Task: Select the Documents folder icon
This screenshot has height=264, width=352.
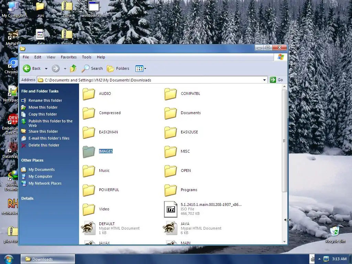Action: tap(170, 113)
